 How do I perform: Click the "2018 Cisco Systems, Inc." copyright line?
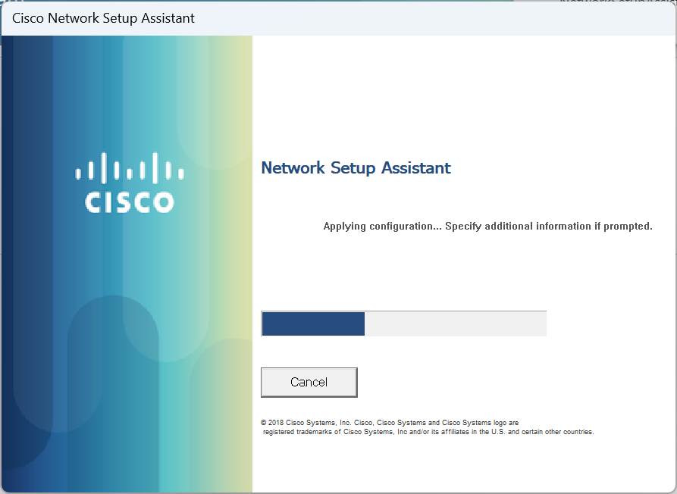click(309, 423)
